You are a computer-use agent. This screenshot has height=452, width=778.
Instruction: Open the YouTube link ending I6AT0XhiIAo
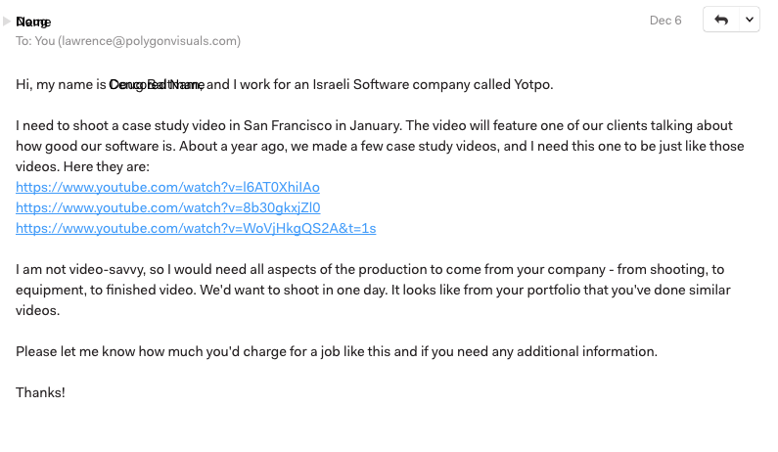pos(167,187)
